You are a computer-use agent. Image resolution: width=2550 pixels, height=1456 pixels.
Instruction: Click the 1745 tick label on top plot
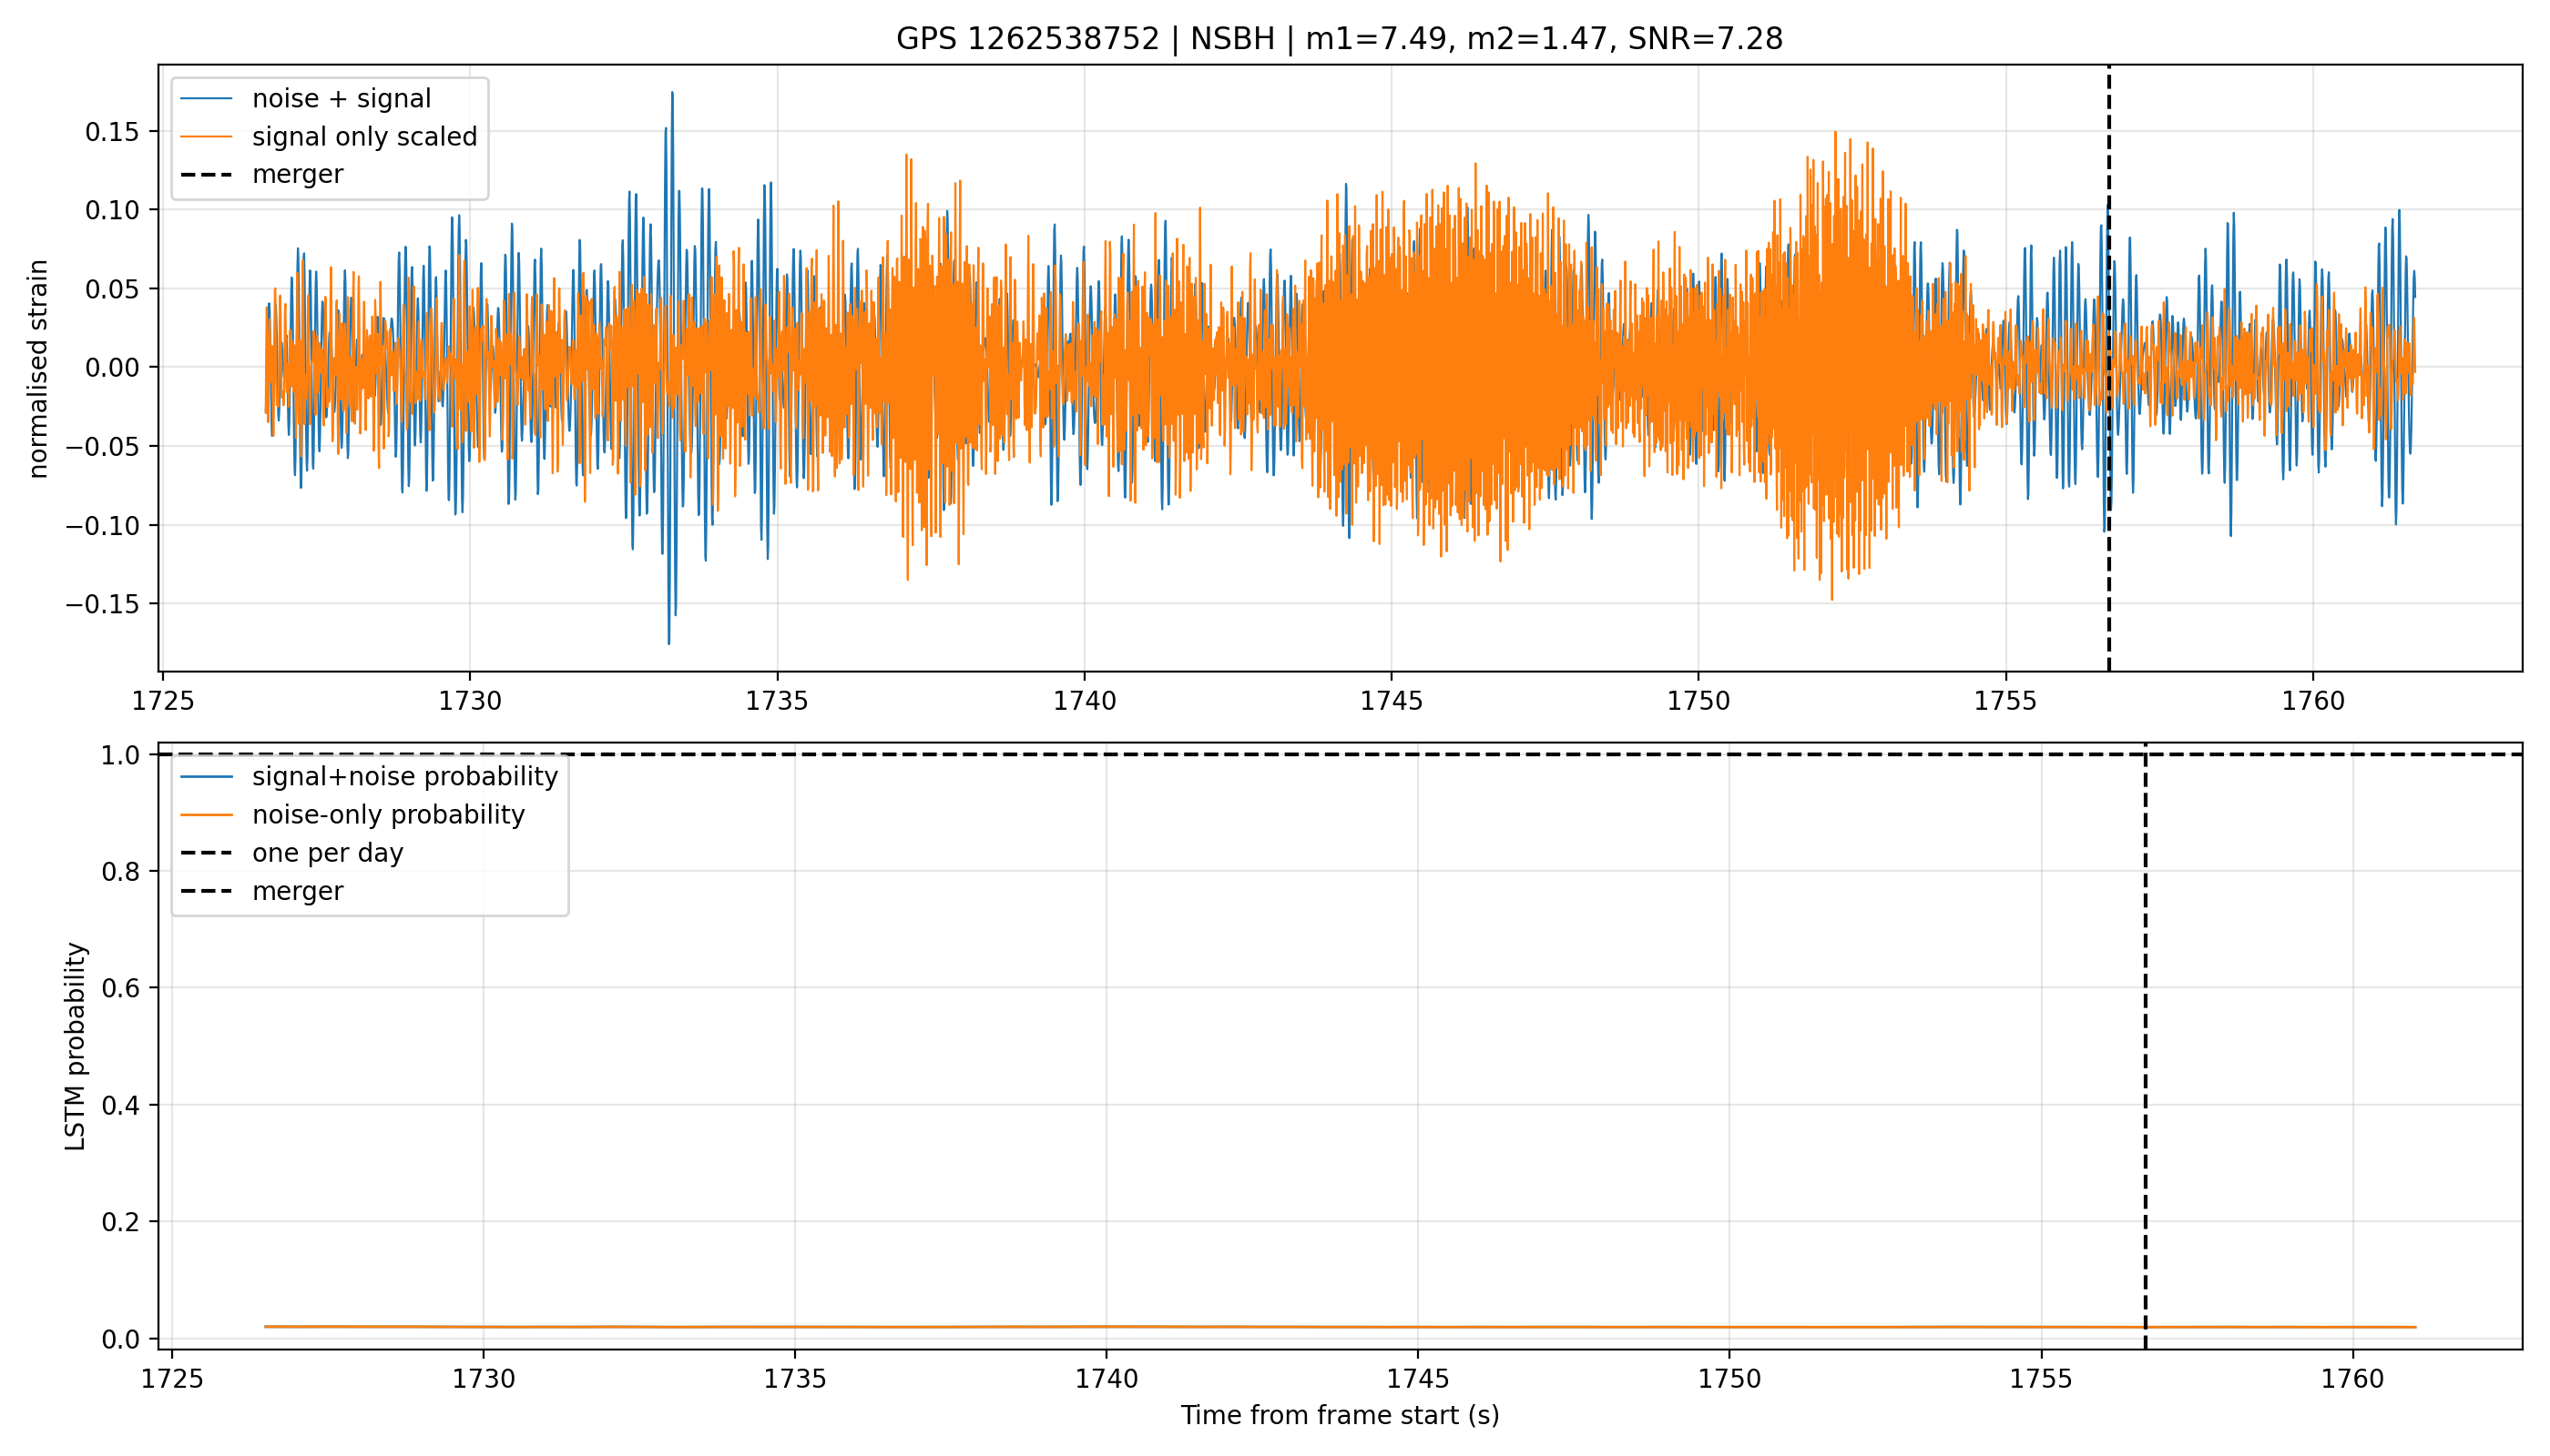[x=1391, y=701]
